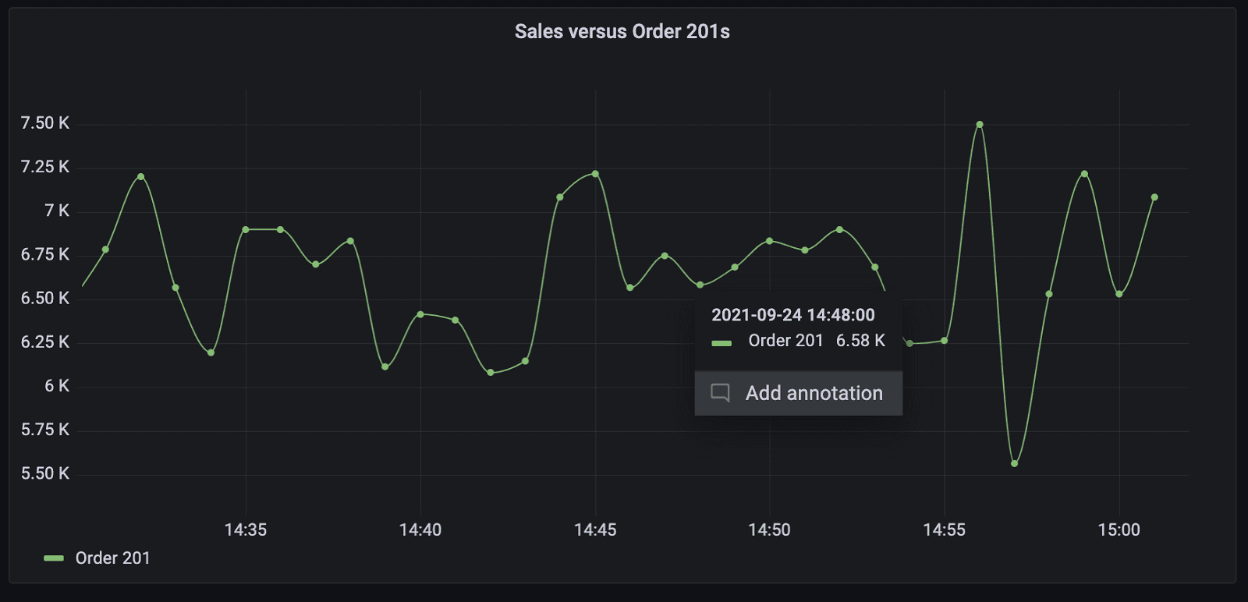Click the 14:45 x-axis time label

[595, 530]
